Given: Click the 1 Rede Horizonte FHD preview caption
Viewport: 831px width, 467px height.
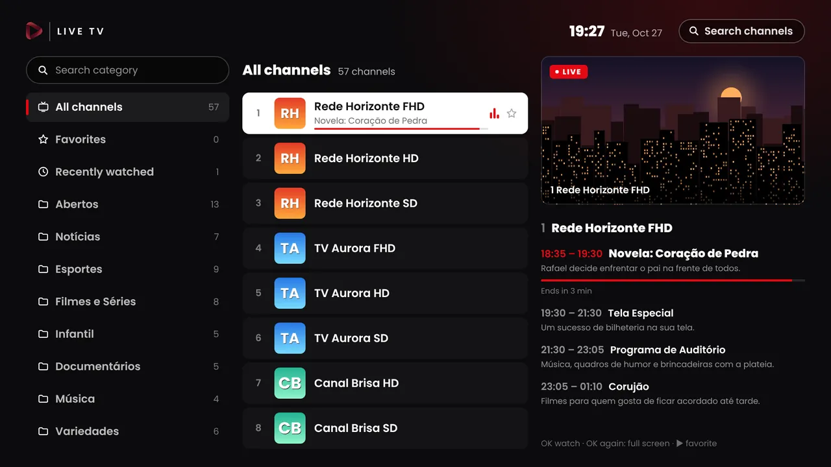Looking at the screenshot, I should [600, 190].
